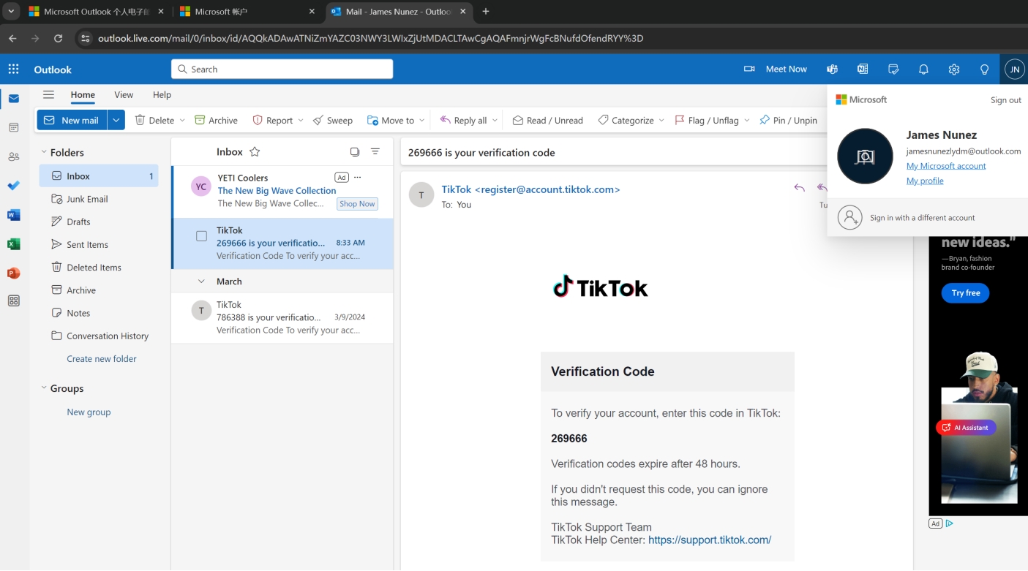Open the notifications bell
Image resolution: width=1028 pixels, height=571 pixels.
click(923, 69)
